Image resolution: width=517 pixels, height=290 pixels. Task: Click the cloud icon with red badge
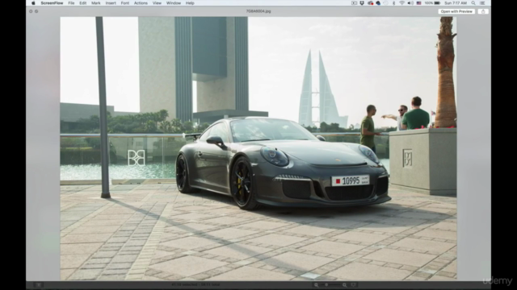370,3
